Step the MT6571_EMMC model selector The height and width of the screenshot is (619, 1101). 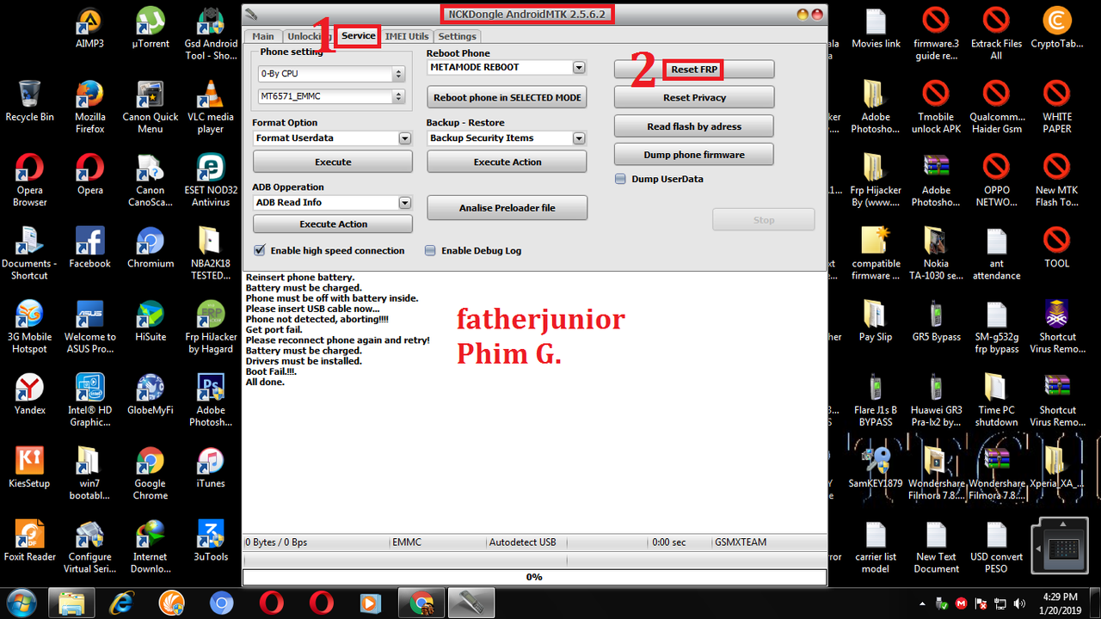[397, 97]
